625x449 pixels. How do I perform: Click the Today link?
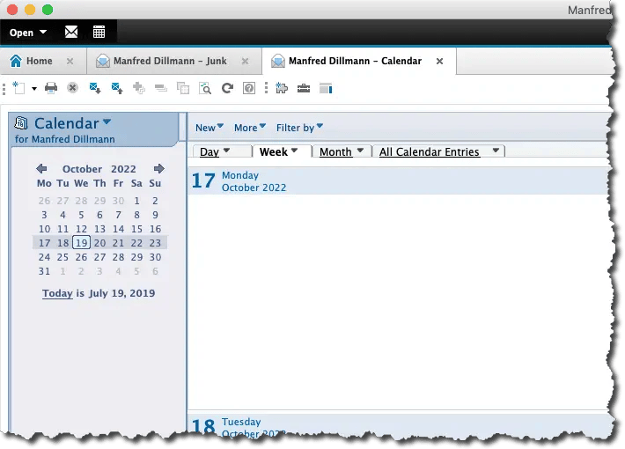(x=57, y=293)
